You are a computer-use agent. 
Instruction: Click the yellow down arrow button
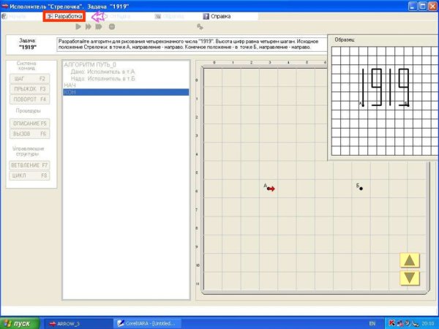tap(410, 278)
